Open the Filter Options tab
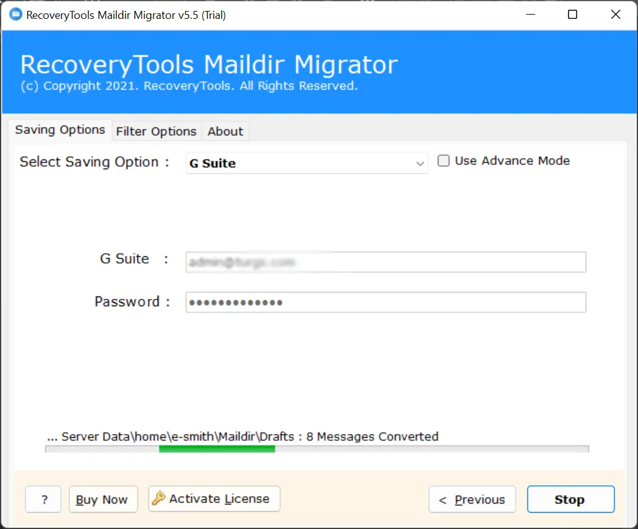 pos(156,131)
